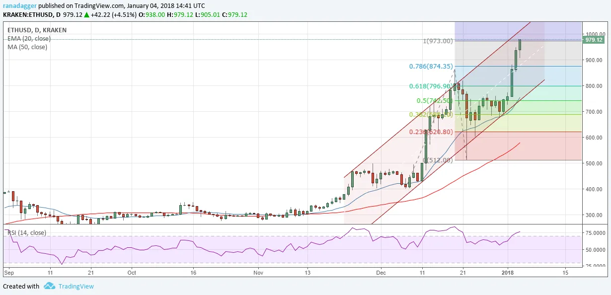
Task: Click the TradingView cloud logo icon
Action: [x=49, y=286]
